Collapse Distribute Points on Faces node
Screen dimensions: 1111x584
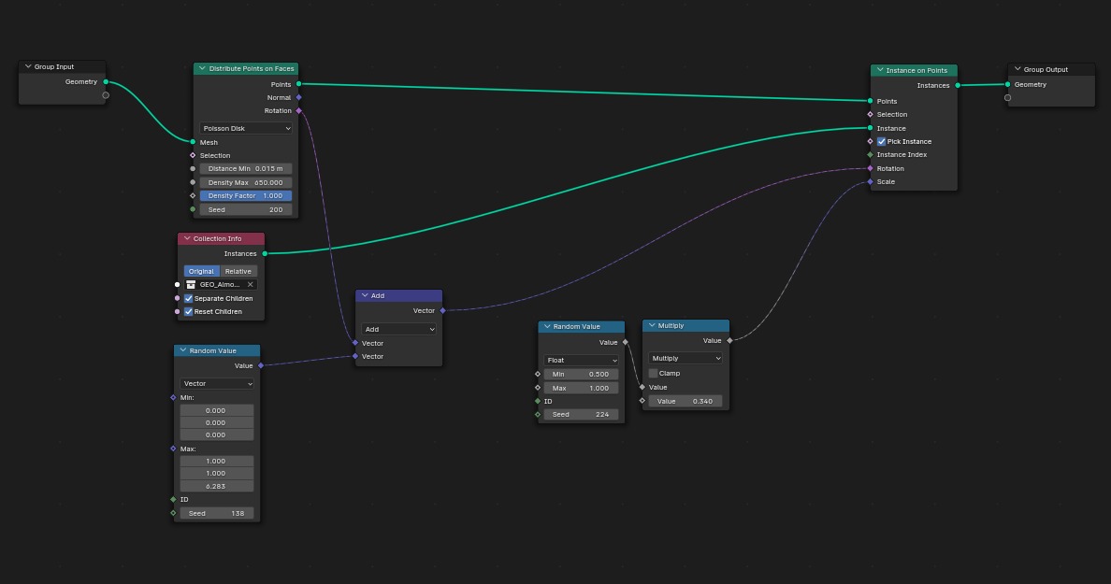(x=202, y=68)
